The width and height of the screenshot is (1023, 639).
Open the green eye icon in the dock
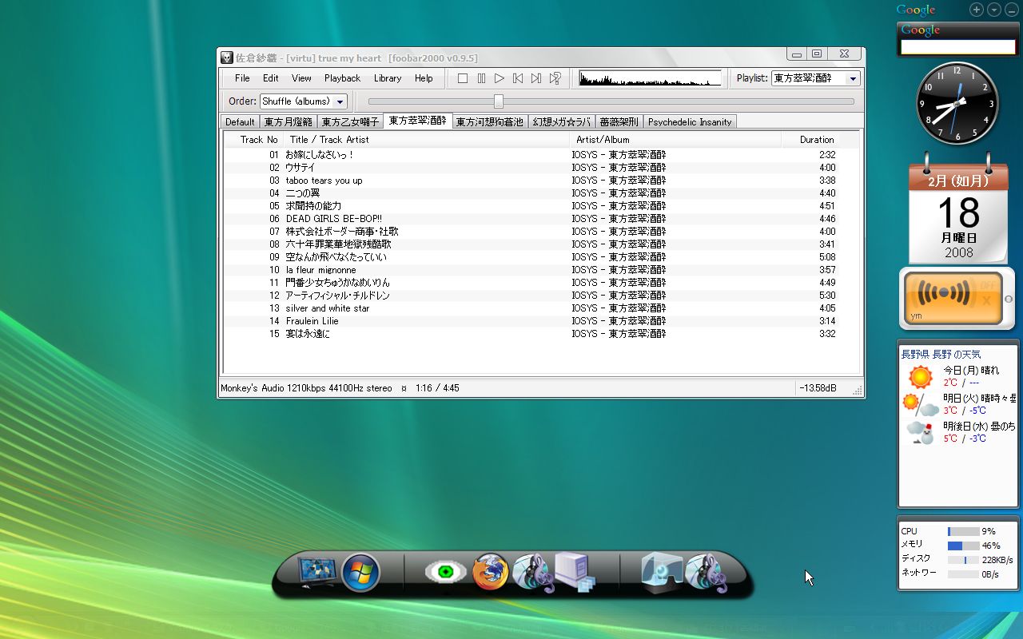[x=445, y=573]
